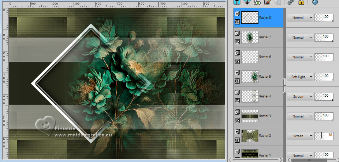Click the Raster 6 layer name
Screen dimensions: 339x162
265,57
